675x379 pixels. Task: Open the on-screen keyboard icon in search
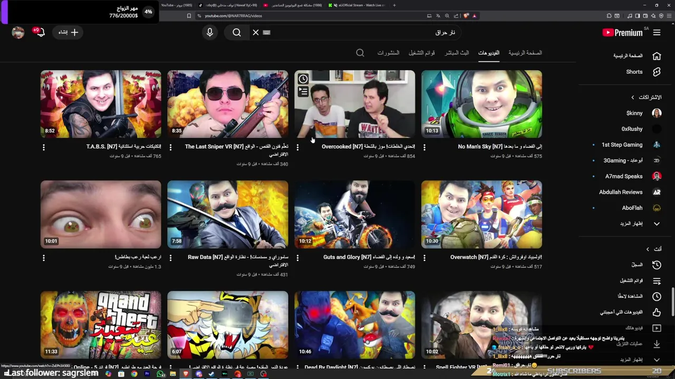266,33
